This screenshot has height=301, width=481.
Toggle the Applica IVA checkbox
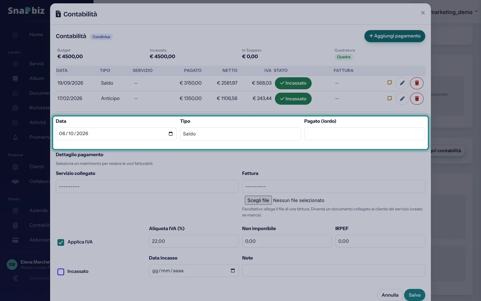61,242
